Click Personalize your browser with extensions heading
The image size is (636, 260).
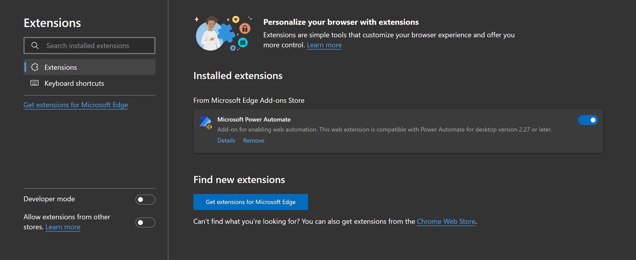pos(341,22)
